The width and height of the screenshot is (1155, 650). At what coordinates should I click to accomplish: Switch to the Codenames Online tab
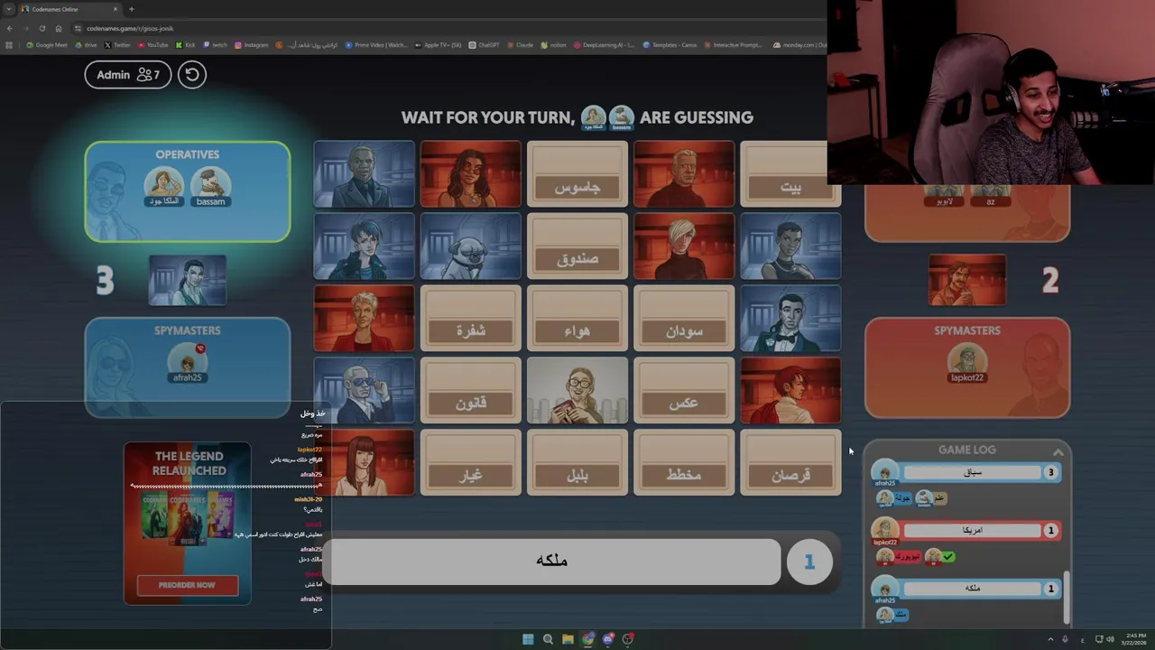coord(69,9)
